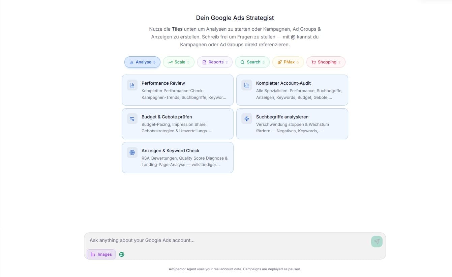The width and height of the screenshot is (452, 277).
Task: Start the Performance Review analysis tile
Action: click(184, 90)
